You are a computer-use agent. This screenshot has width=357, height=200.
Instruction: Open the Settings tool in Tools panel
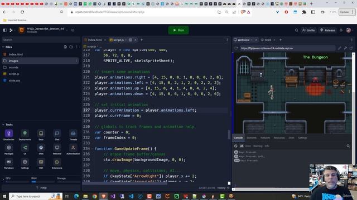25,163
